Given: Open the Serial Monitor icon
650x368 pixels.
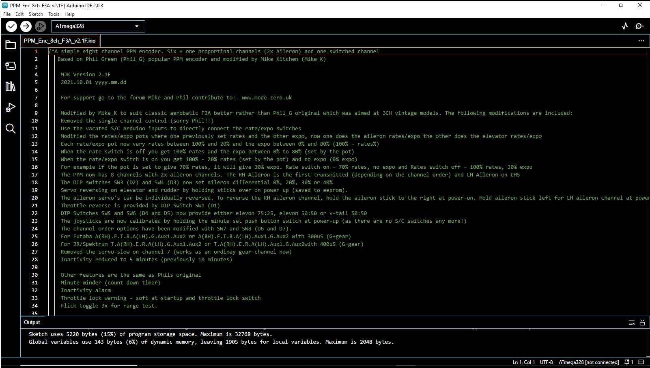Looking at the screenshot, I should [x=639, y=26].
